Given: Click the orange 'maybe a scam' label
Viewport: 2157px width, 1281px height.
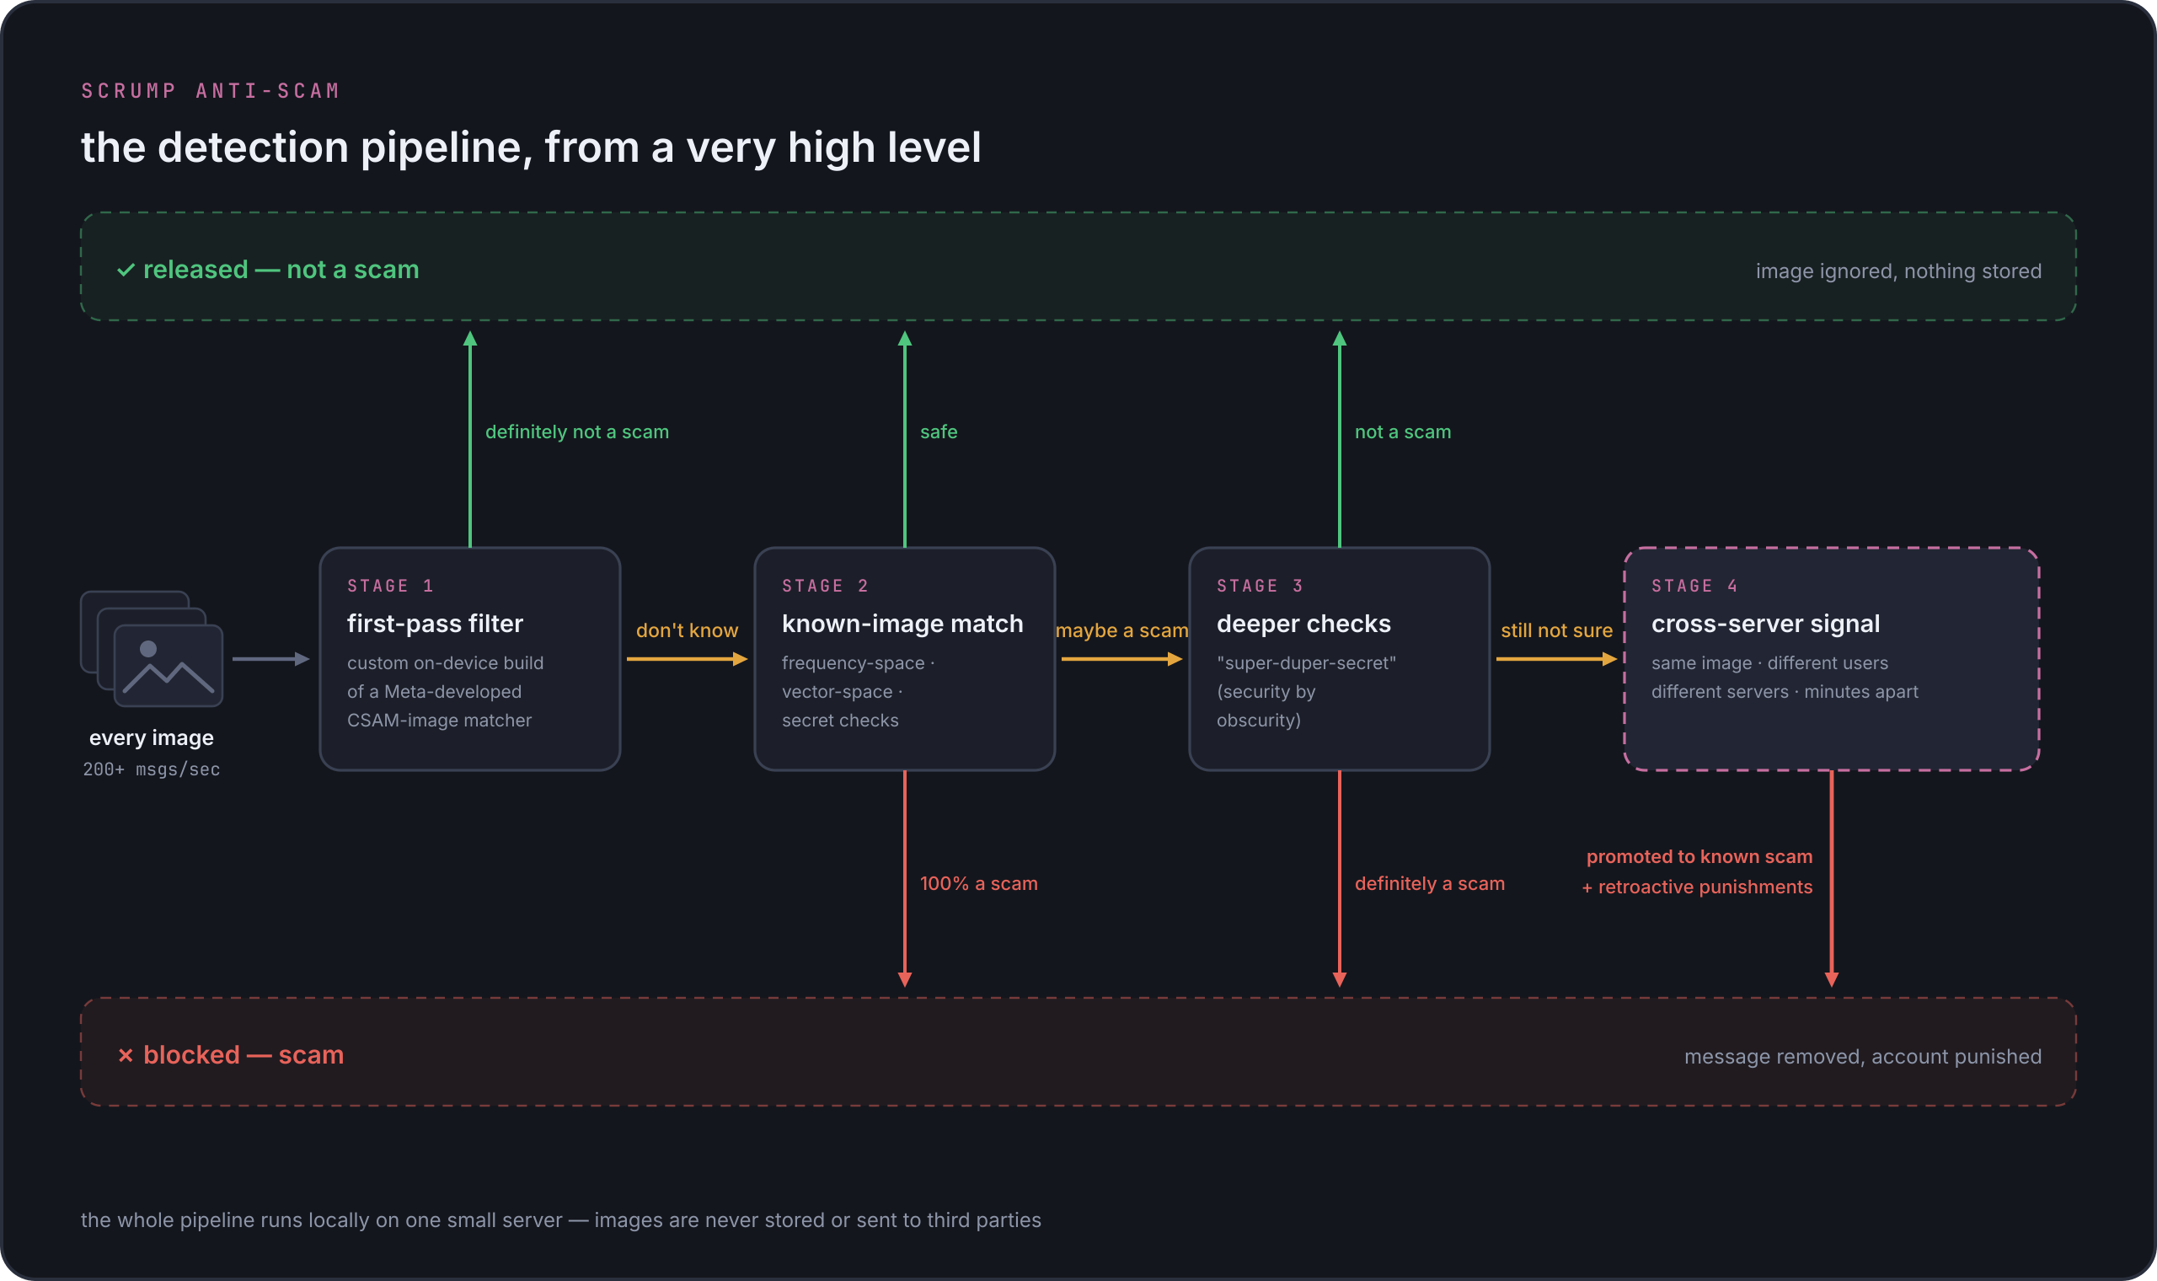Looking at the screenshot, I should click(1121, 630).
